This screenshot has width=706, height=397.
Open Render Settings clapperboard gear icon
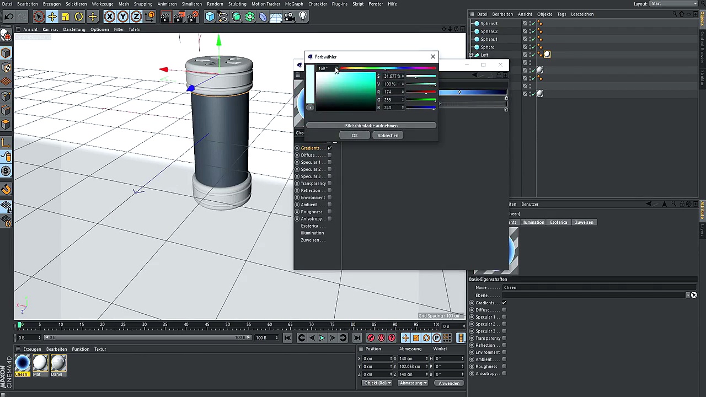coord(192,17)
